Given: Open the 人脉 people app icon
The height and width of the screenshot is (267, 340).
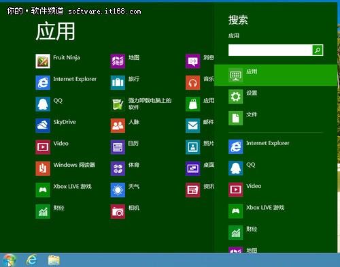Looking at the screenshot, I should point(118,125).
